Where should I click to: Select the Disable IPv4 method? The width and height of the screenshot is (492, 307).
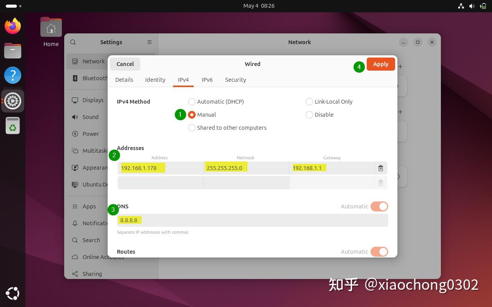point(309,114)
